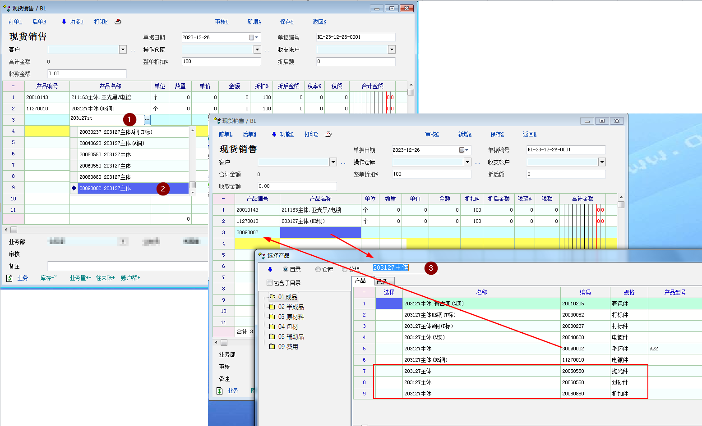702x426 pixels.
Task: Open the 收支帐户 dropdown in top-left window
Action: [392, 50]
